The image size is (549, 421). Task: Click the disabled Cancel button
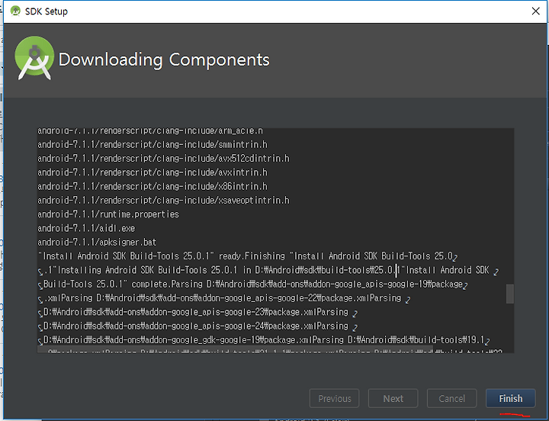[x=451, y=399]
